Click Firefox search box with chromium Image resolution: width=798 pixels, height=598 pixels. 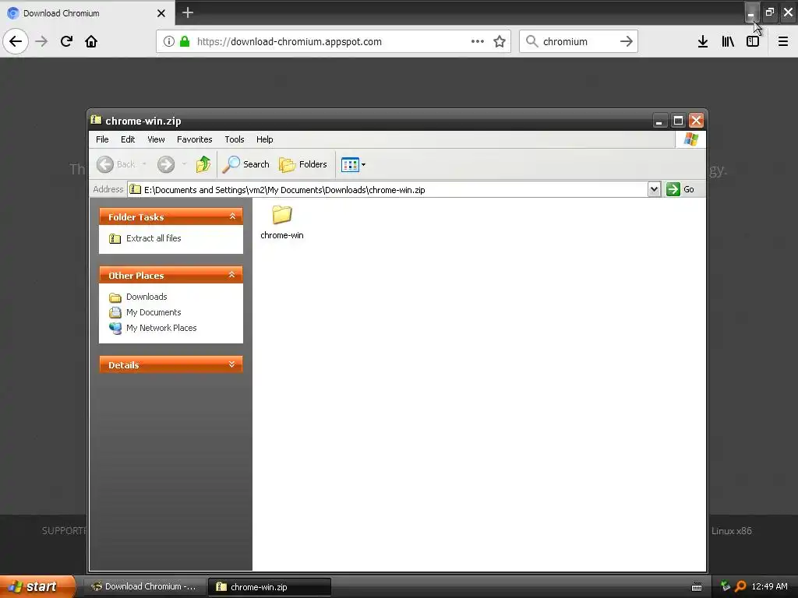pyautogui.click(x=577, y=42)
